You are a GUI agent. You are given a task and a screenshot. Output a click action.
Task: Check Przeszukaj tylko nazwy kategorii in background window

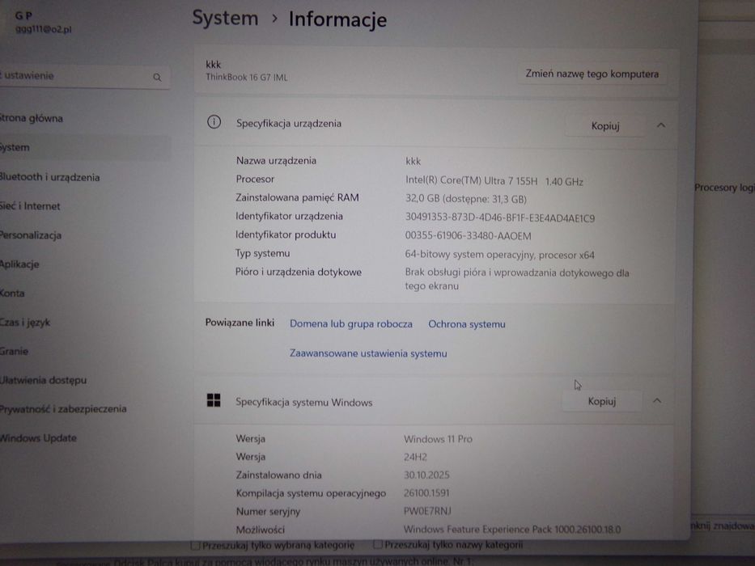(377, 544)
